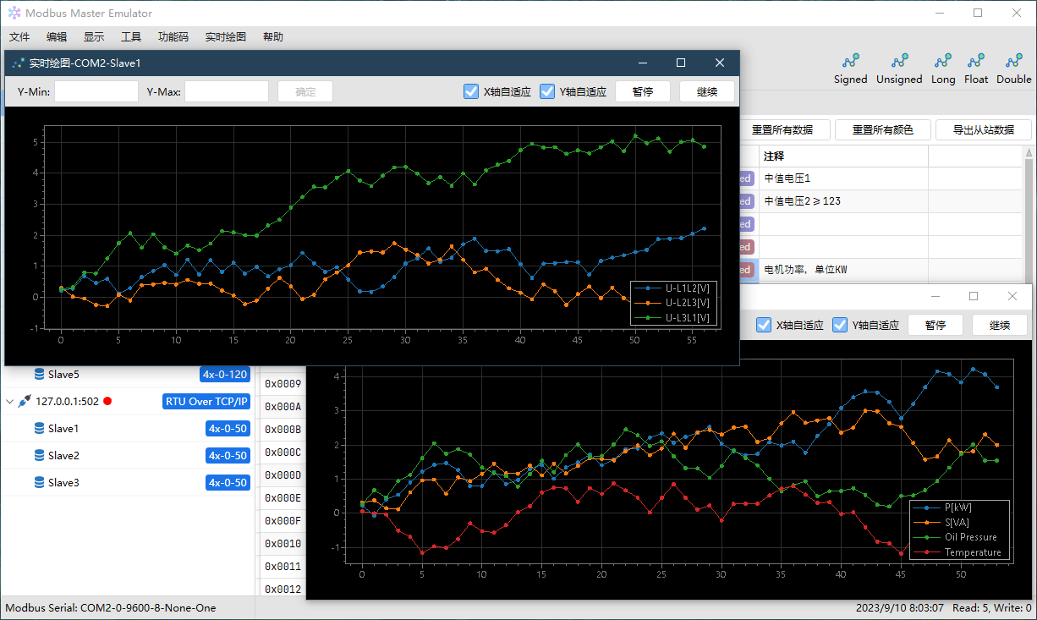This screenshot has width=1037, height=620.
Task: Select the Slave2 tree item
Action: coord(63,456)
